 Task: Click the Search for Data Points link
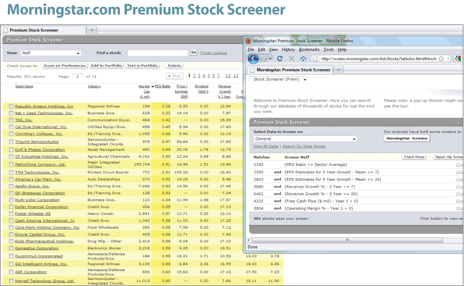[303, 146]
